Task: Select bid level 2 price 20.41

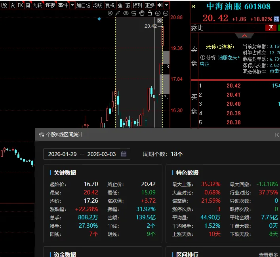Action: [x=234, y=95]
